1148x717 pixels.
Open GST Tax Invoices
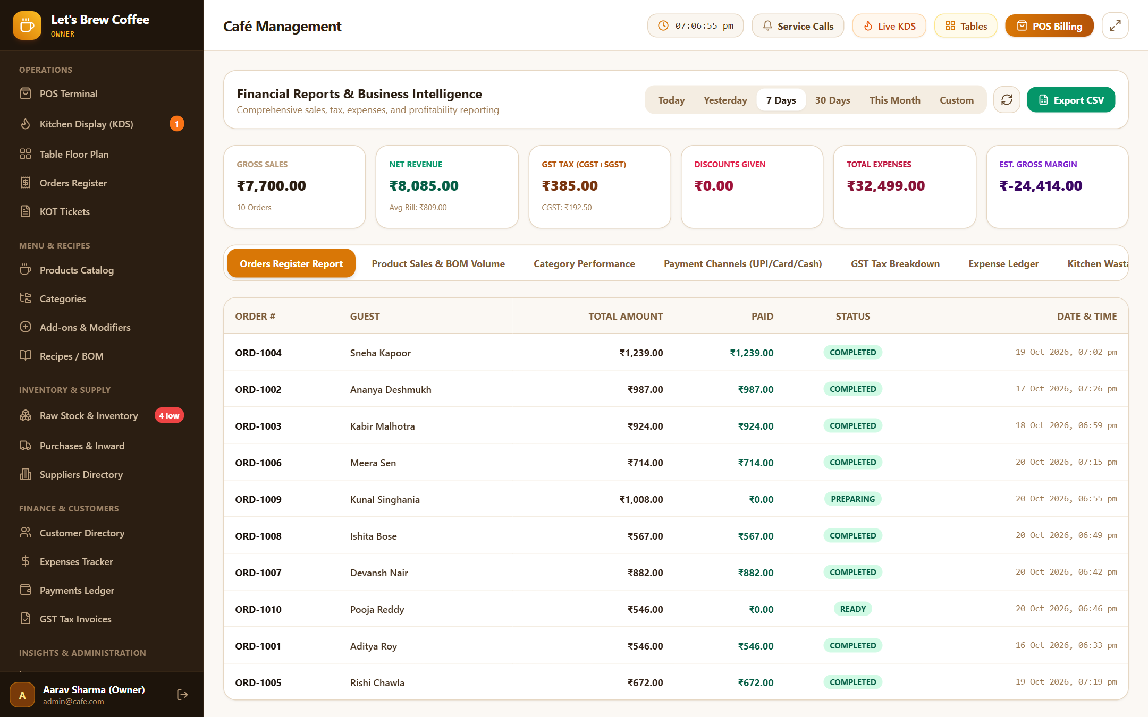[102, 619]
